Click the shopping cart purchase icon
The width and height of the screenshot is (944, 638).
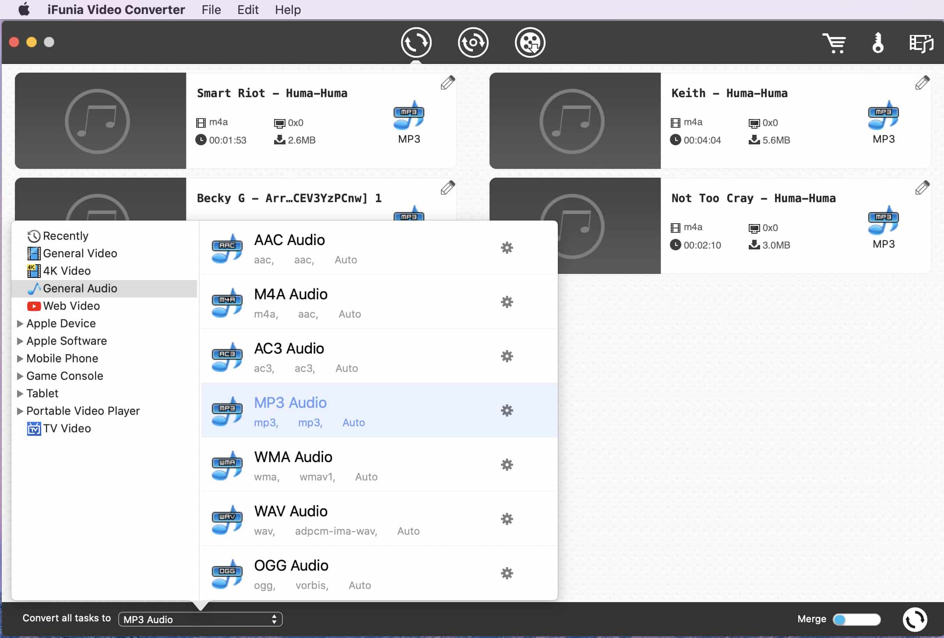(x=834, y=43)
